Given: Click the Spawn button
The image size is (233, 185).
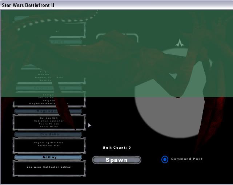Looking at the screenshot, I should pos(117,160).
